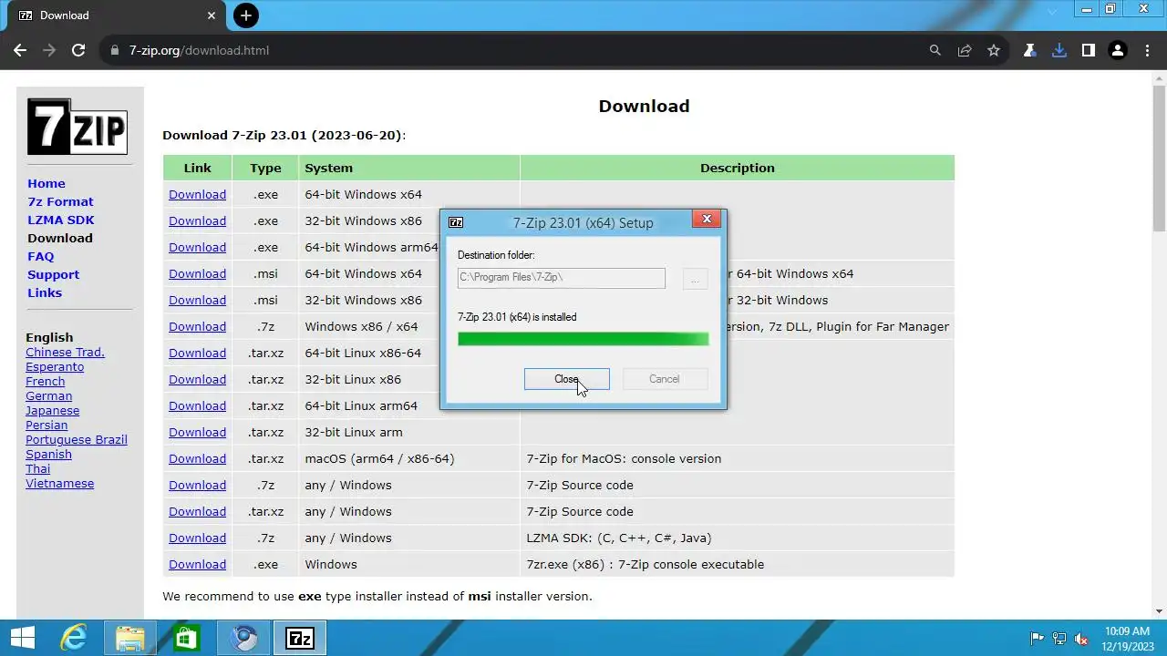Open the taskbar clock showing 10:09 AM
The width and height of the screenshot is (1167, 656).
pyautogui.click(x=1128, y=639)
